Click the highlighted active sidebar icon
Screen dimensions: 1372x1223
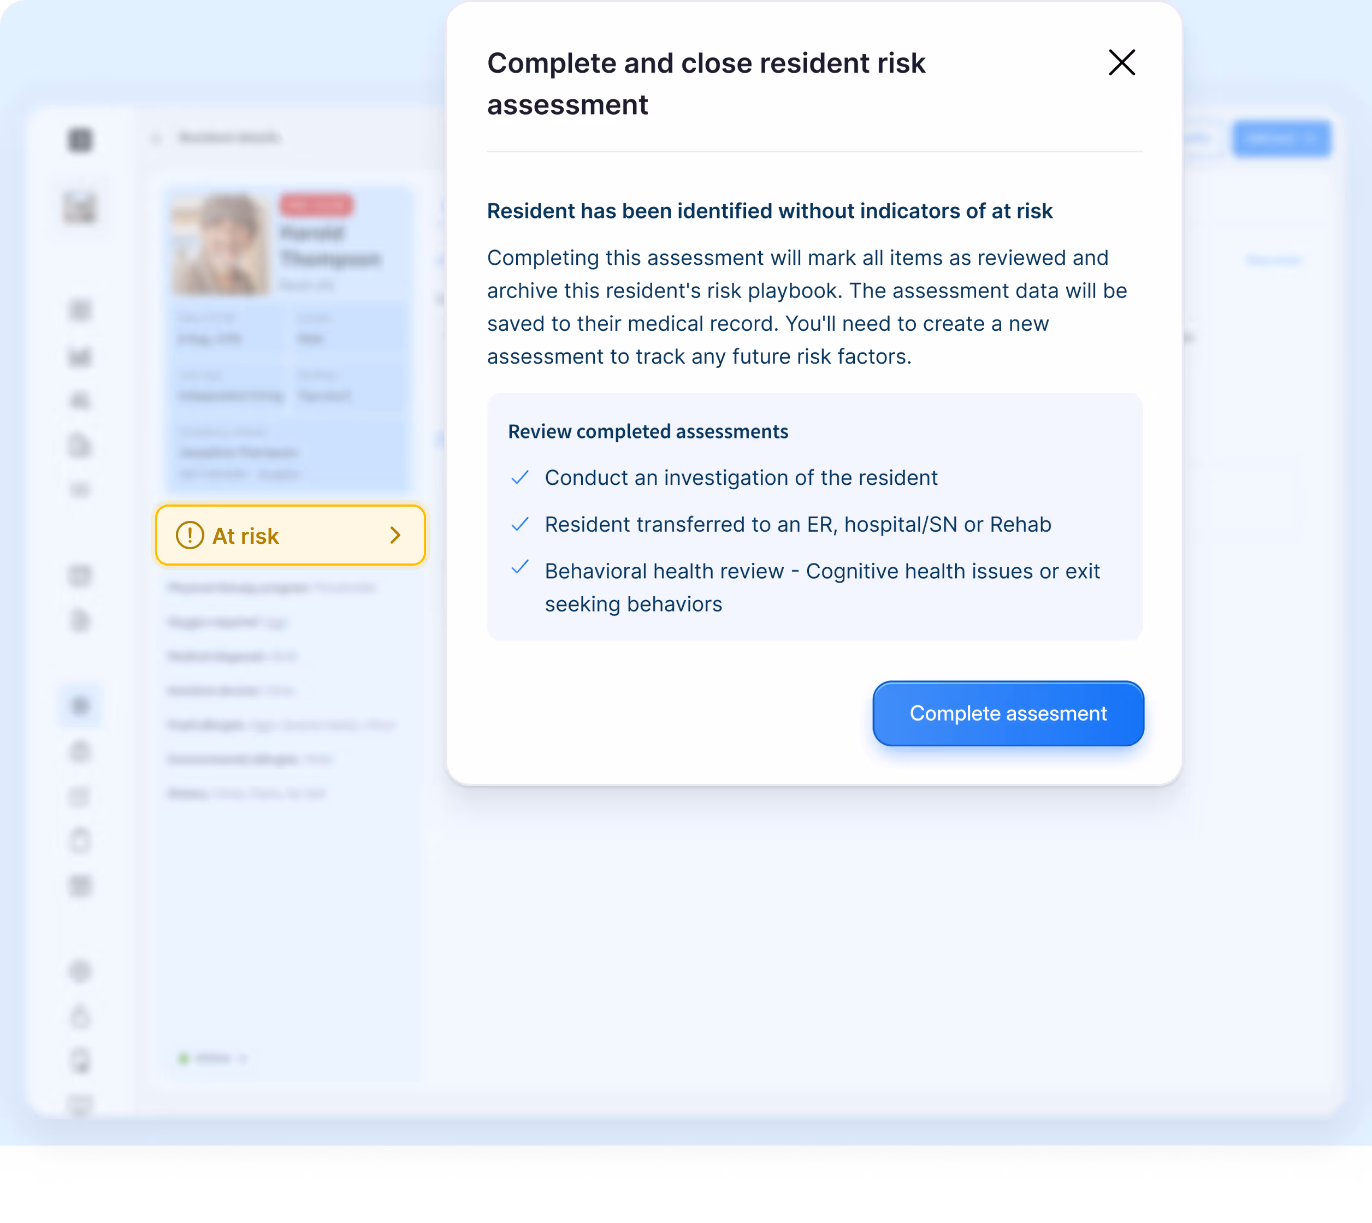80,705
